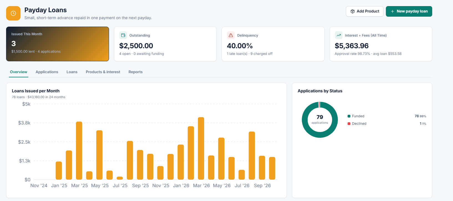The image size is (453, 201).
Task: Click the New payday loan button
Action: (x=409, y=11)
